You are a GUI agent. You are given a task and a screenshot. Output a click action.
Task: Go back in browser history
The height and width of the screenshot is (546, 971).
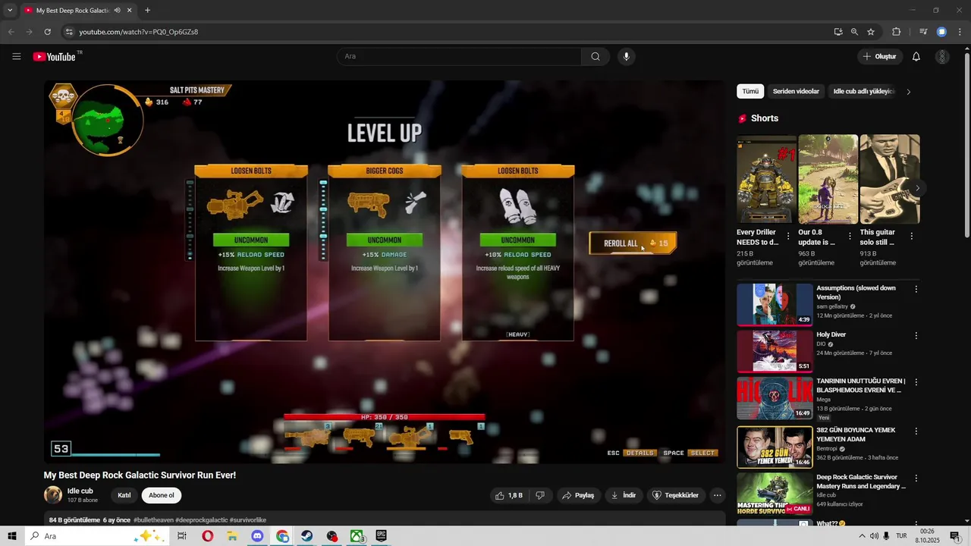tap(11, 32)
